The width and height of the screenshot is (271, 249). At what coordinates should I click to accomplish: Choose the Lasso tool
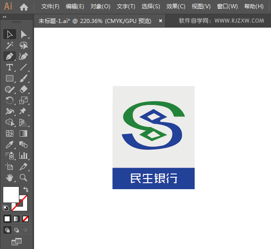(23, 45)
